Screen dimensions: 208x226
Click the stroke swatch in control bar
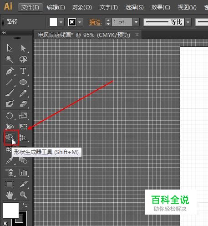pos(72,22)
